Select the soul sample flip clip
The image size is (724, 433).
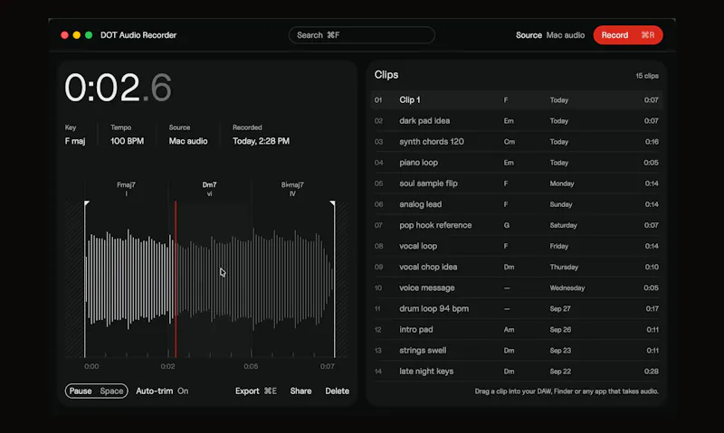[x=516, y=184]
